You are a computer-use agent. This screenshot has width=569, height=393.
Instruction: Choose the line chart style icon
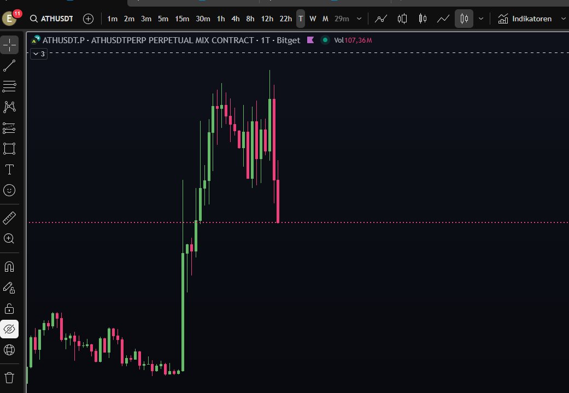tap(443, 19)
